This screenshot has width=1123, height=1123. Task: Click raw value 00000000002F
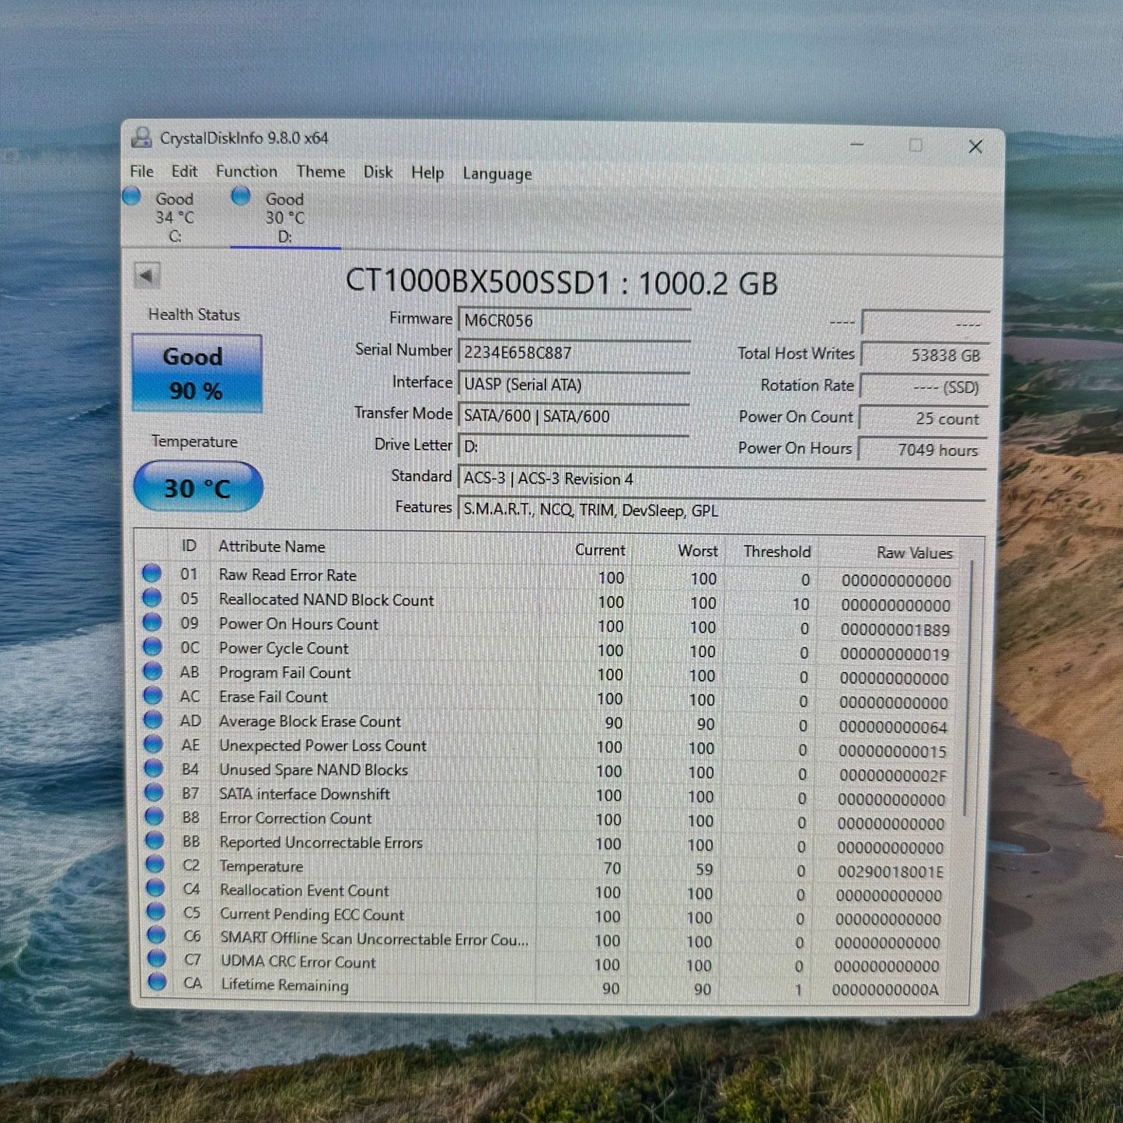[893, 775]
